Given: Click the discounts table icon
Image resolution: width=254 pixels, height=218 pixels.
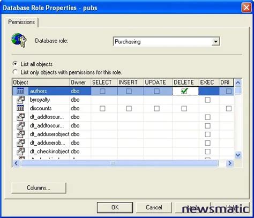Looking at the screenshot, I should [x=20, y=108].
